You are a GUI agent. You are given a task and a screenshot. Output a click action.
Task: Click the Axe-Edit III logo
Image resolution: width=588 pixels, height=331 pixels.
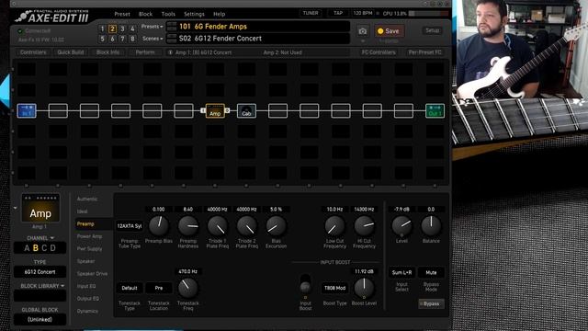(52, 17)
